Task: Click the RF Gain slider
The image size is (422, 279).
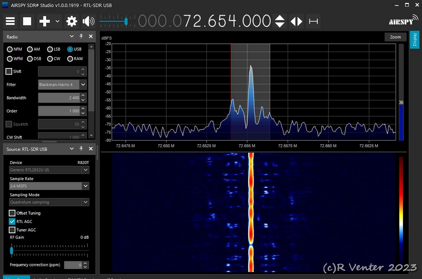Action: [49, 250]
